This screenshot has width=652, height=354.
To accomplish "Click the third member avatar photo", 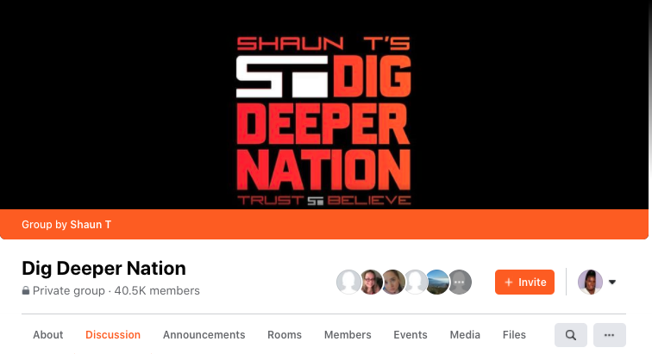I will point(393,283).
